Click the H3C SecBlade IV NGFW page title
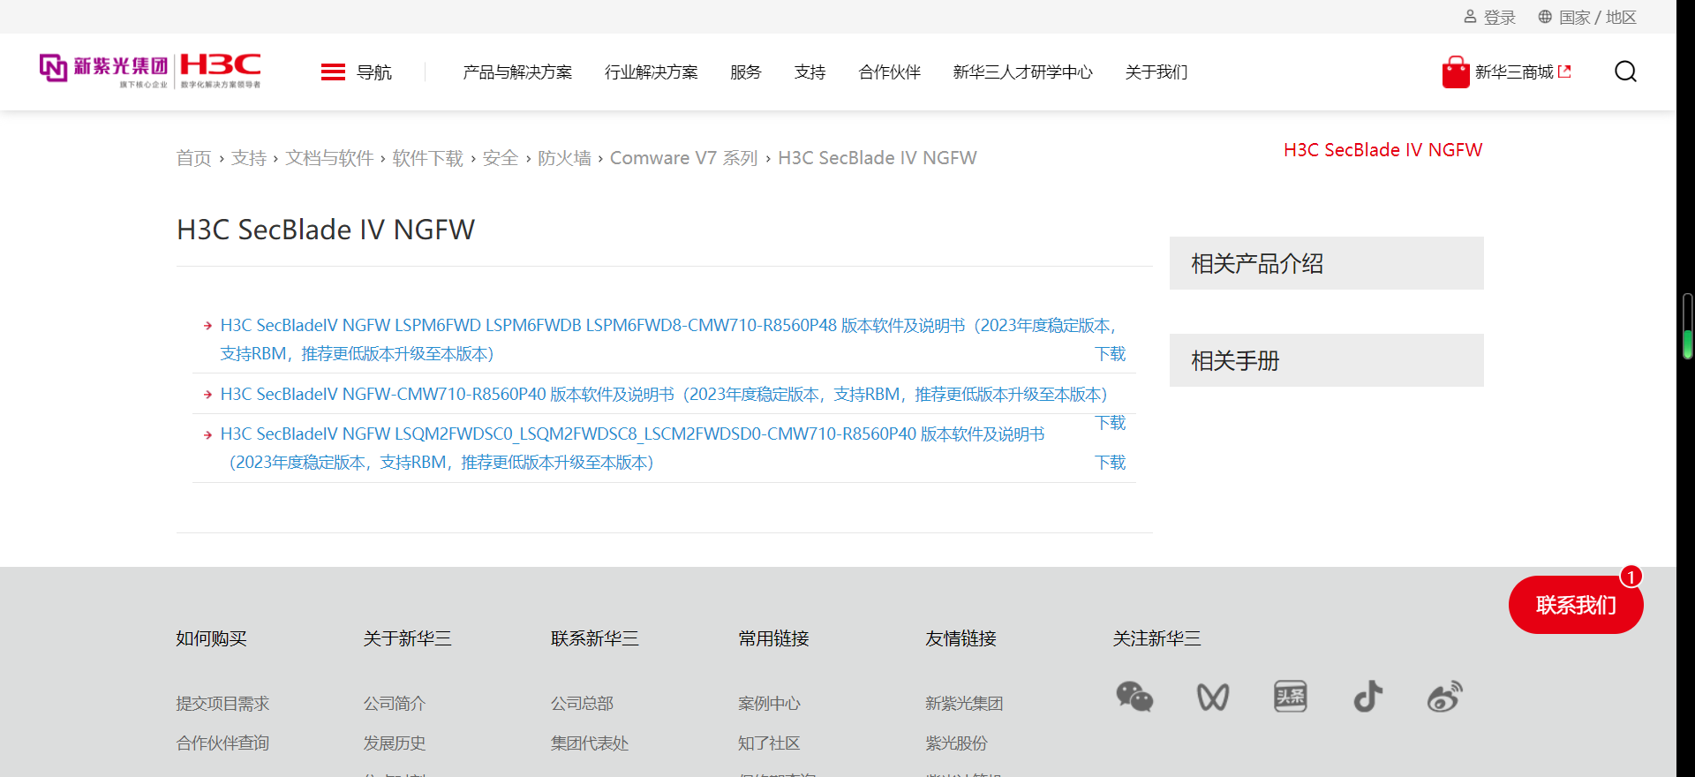This screenshot has width=1695, height=777. click(x=326, y=230)
